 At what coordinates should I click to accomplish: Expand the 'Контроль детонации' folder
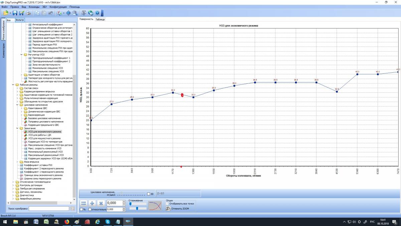(13, 185)
